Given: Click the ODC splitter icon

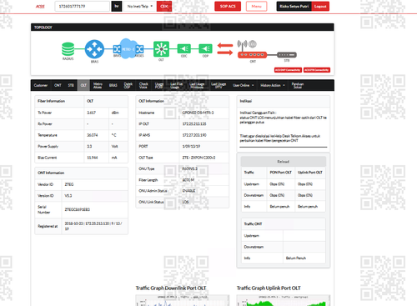Looking at the screenshot, I should pos(184,48).
